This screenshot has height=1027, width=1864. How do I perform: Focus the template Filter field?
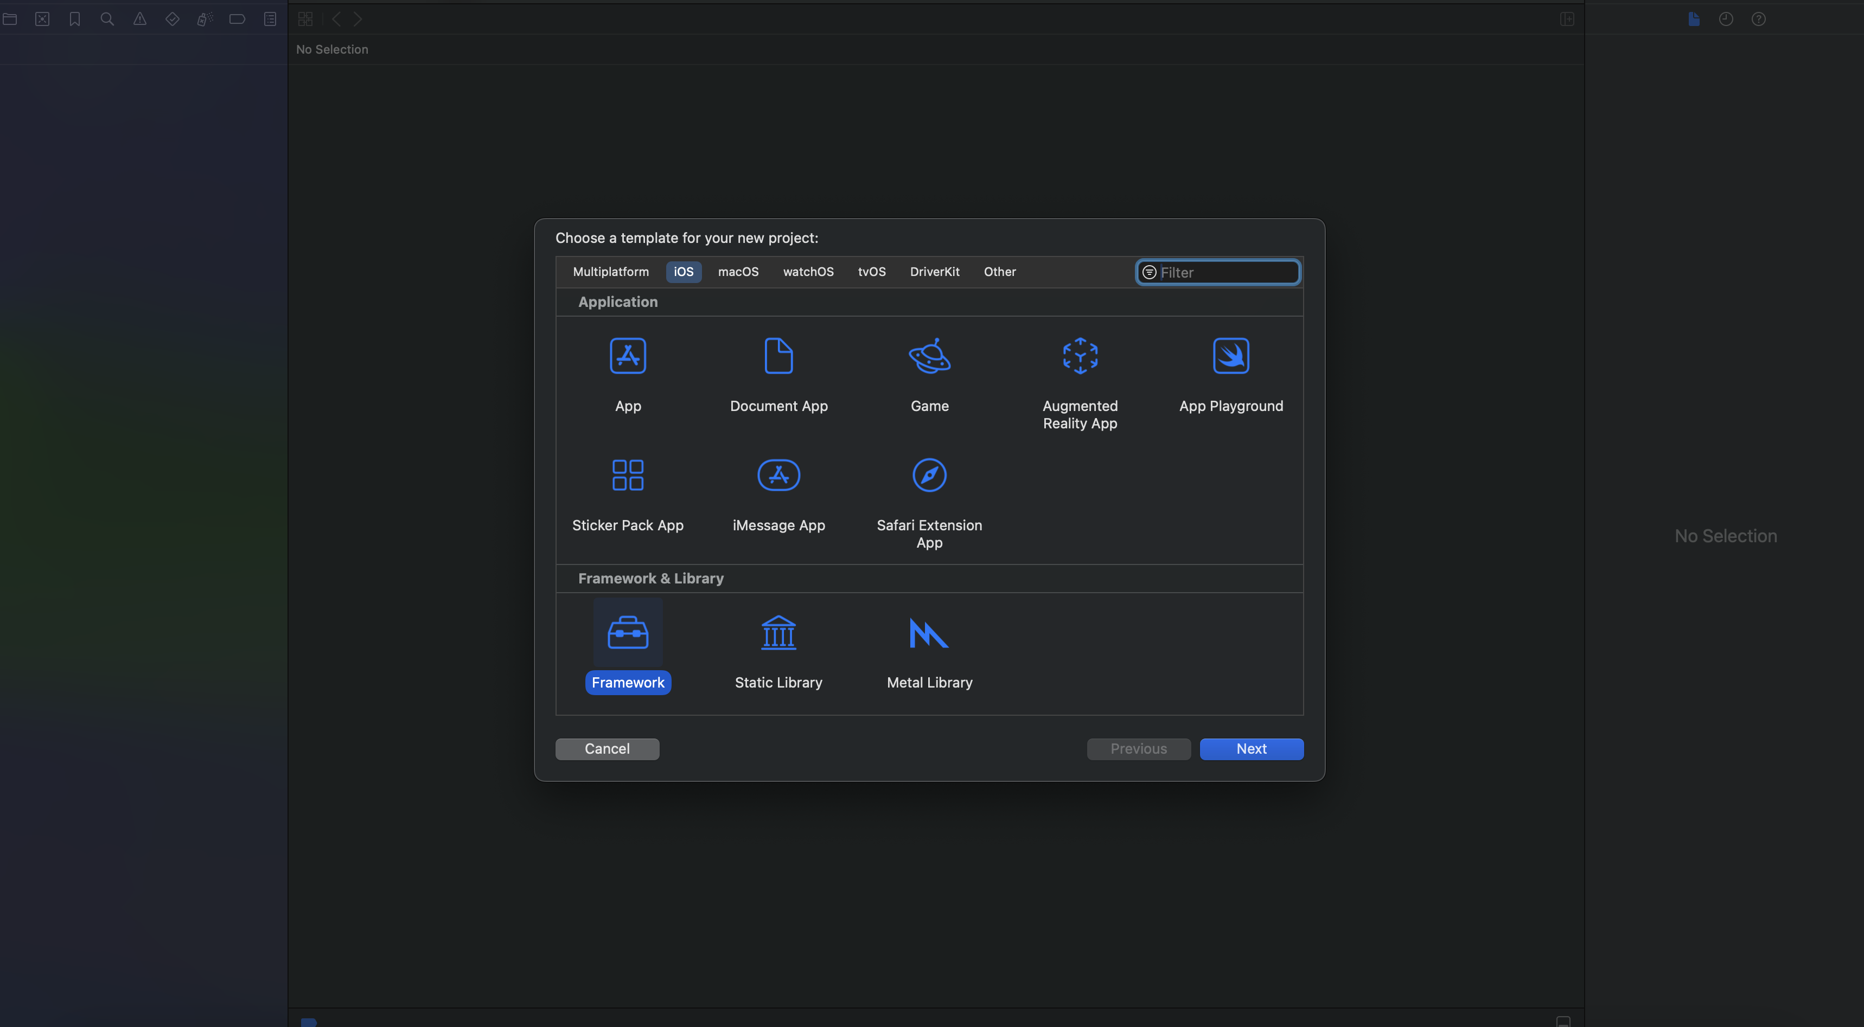click(1218, 273)
